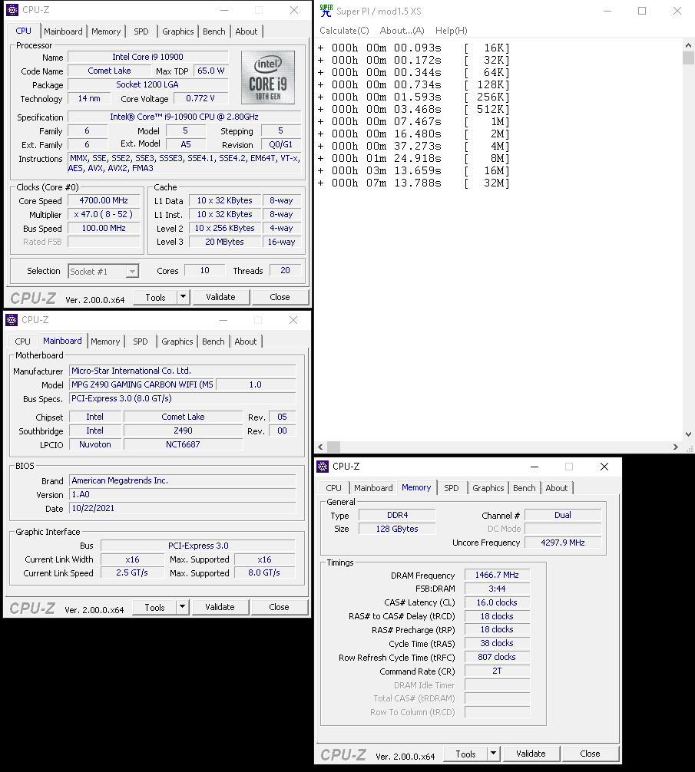
Task: Open Graphics tab in top CPU-Z window
Action: coord(178,31)
